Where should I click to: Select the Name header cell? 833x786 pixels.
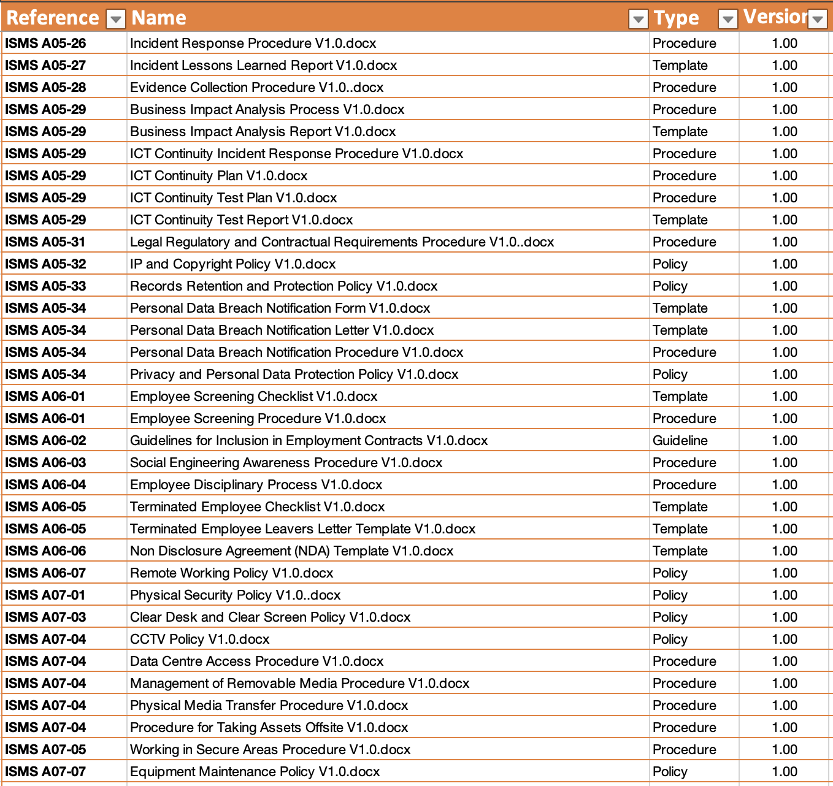[x=388, y=18]
